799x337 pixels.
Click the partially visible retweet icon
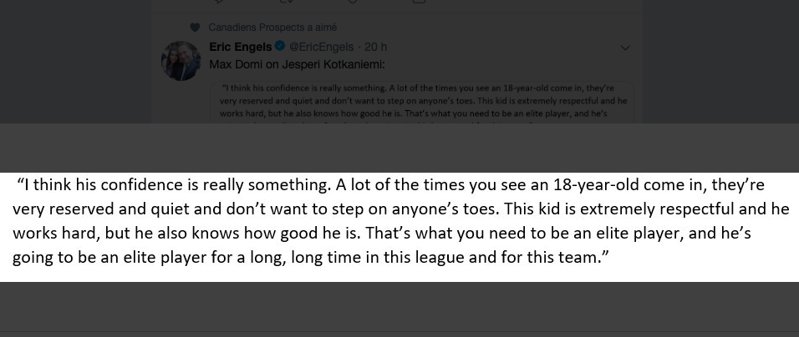[285, 2]
